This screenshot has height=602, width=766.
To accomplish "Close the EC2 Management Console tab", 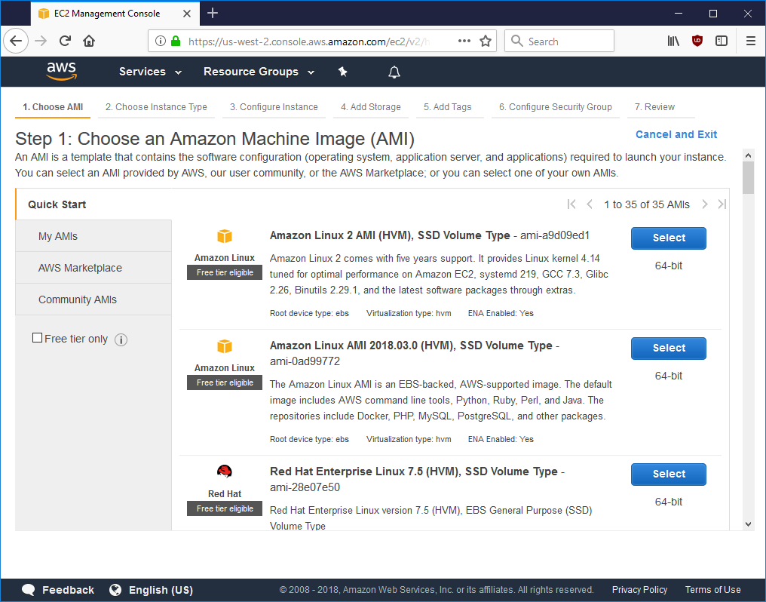I will pyautogui.click(x=187, y=14).
